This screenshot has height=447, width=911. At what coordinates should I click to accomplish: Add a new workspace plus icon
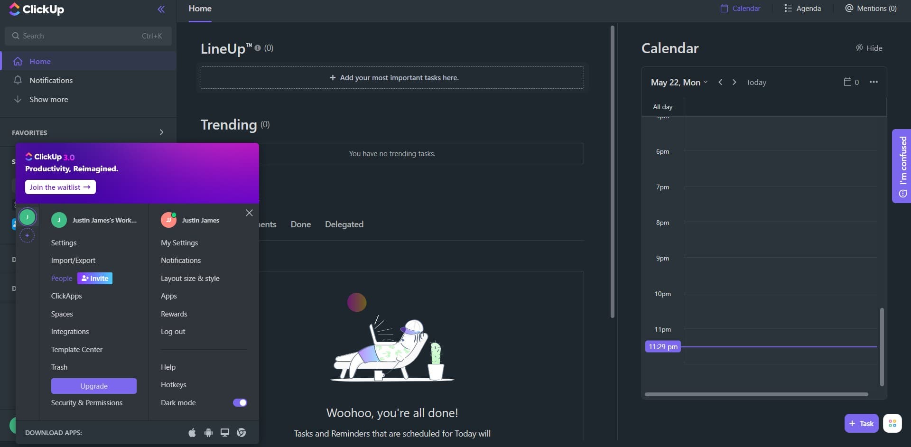[x=27, y=235]
